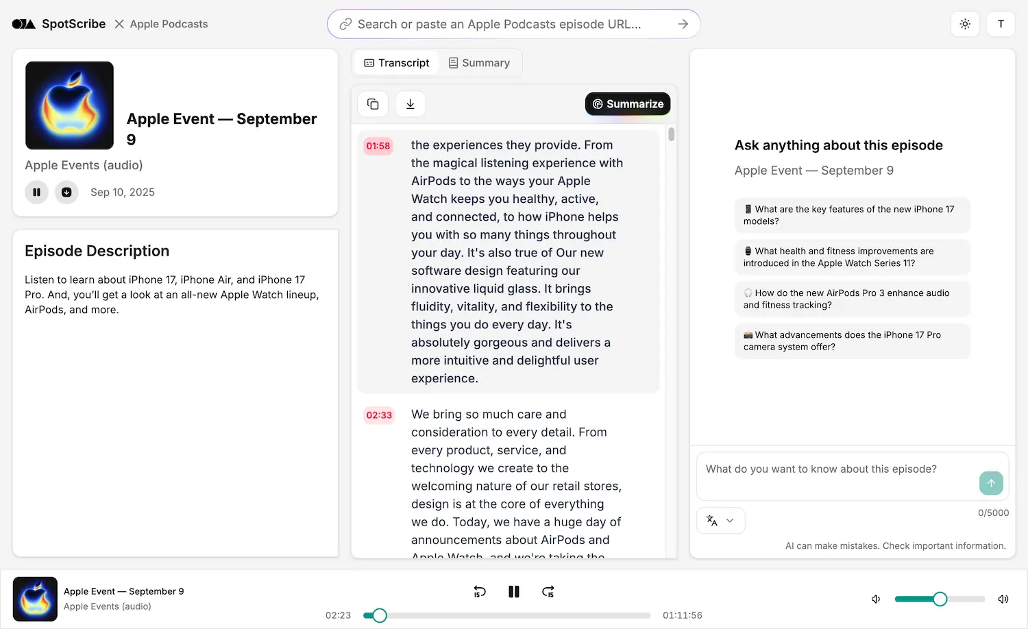Open the T profile avatar
Viewport: 1028px width, 629px height.
click(1001, 23)
